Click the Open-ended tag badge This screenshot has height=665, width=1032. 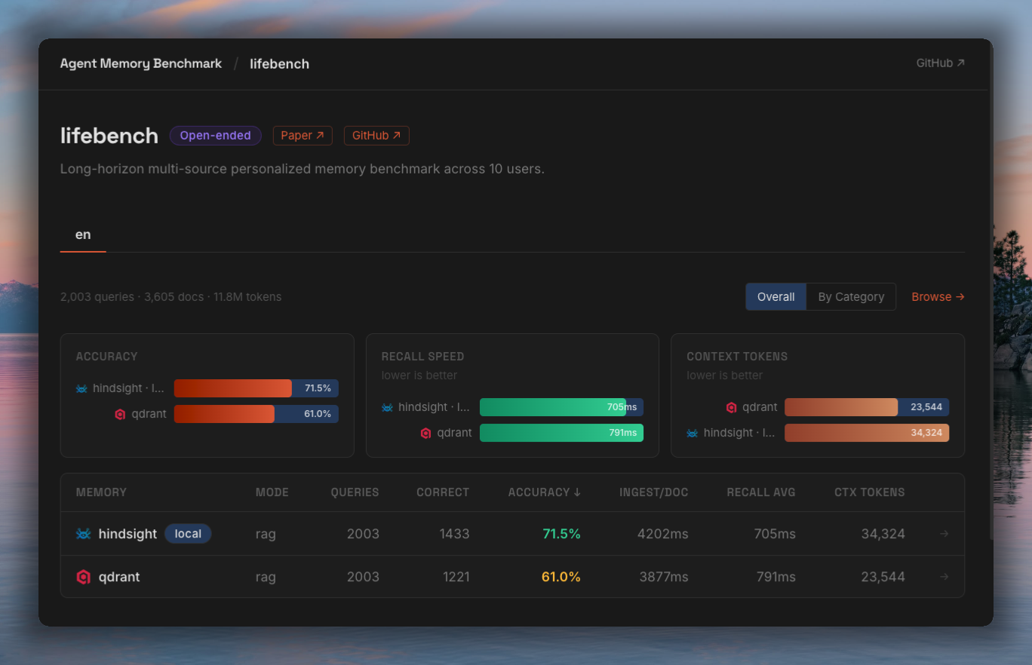(215, 136)
